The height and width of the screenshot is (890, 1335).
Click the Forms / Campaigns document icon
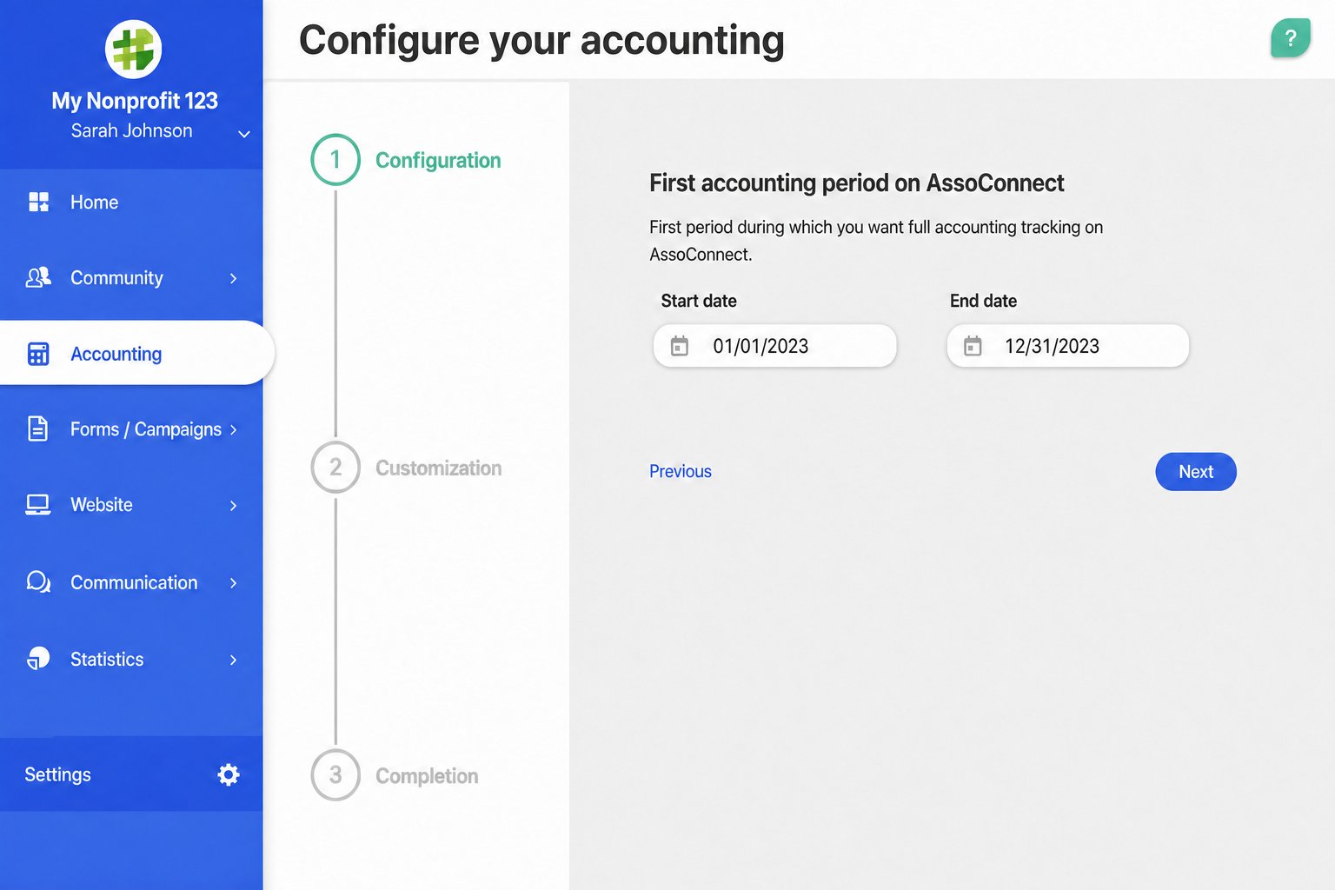click(x=38, y=428)
